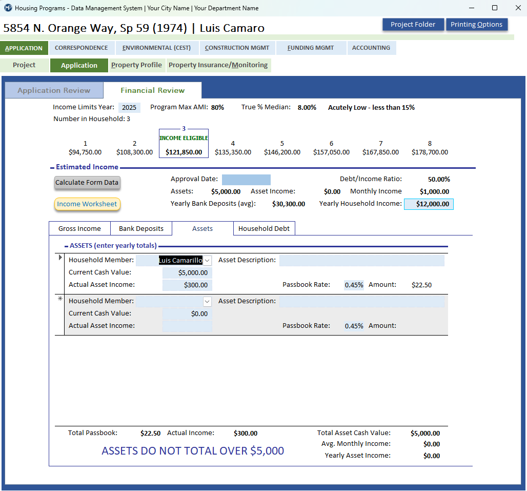Click the Monthly Income value $1,000.00
The height and width of the screenshot is (491, 527).
(x=434, y=192)
